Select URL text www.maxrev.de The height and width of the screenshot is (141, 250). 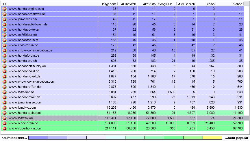(x=21, y=118)
